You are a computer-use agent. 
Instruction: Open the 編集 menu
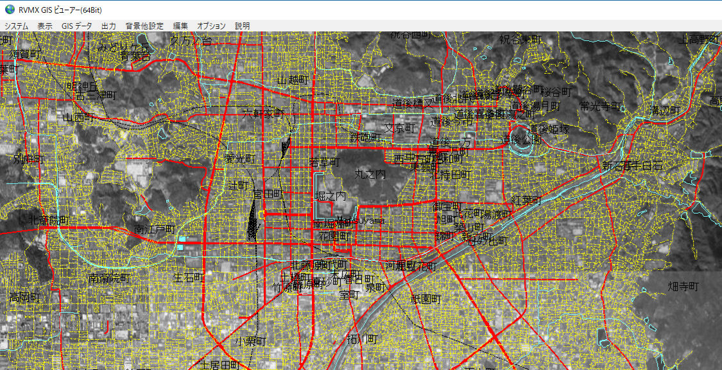click(180, 26)
